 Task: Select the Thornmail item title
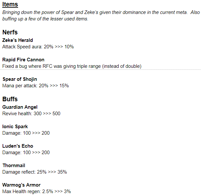click(14, 165)
